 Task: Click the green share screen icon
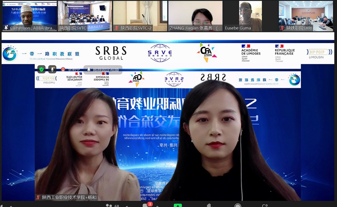tap(178, 205)
